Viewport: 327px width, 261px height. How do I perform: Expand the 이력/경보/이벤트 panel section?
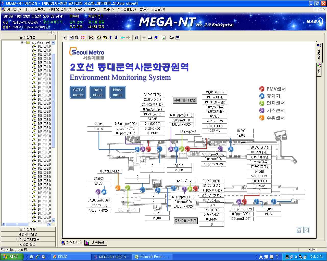(x=28, y=239)
